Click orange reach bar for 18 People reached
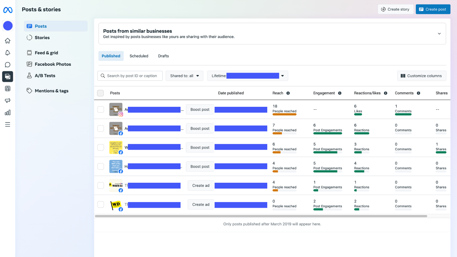Viewport: 457px width, 257px height. point(285,114)
